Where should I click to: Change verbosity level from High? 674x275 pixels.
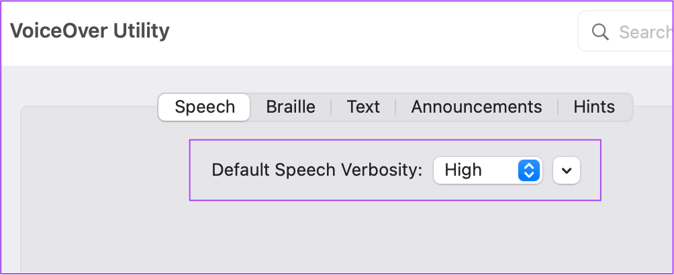point(487,170)
